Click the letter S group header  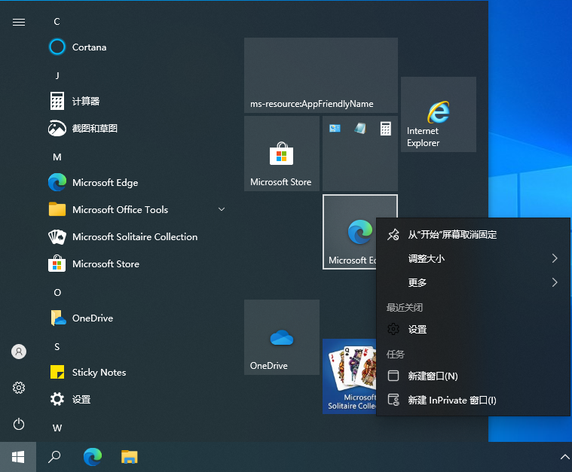[x=57, y=346]
